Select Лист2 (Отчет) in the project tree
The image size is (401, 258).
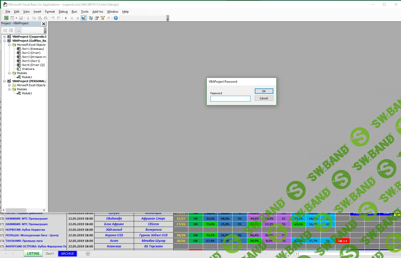(x=31, y=53)
